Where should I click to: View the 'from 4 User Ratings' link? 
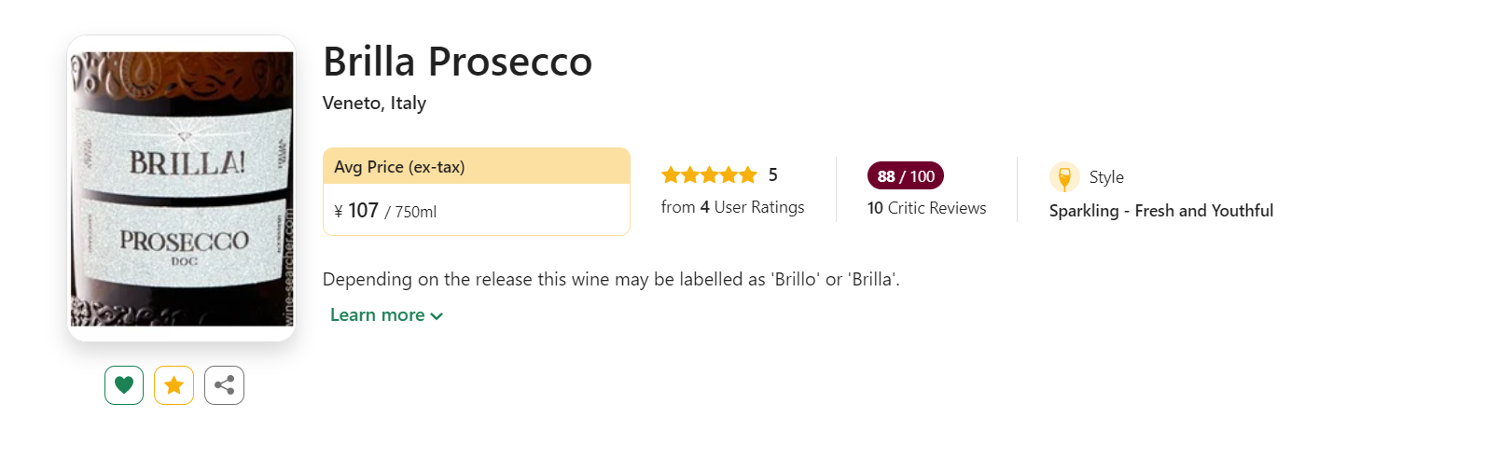tap(732, 207)
